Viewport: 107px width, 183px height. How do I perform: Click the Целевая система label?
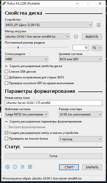[71, 54]
